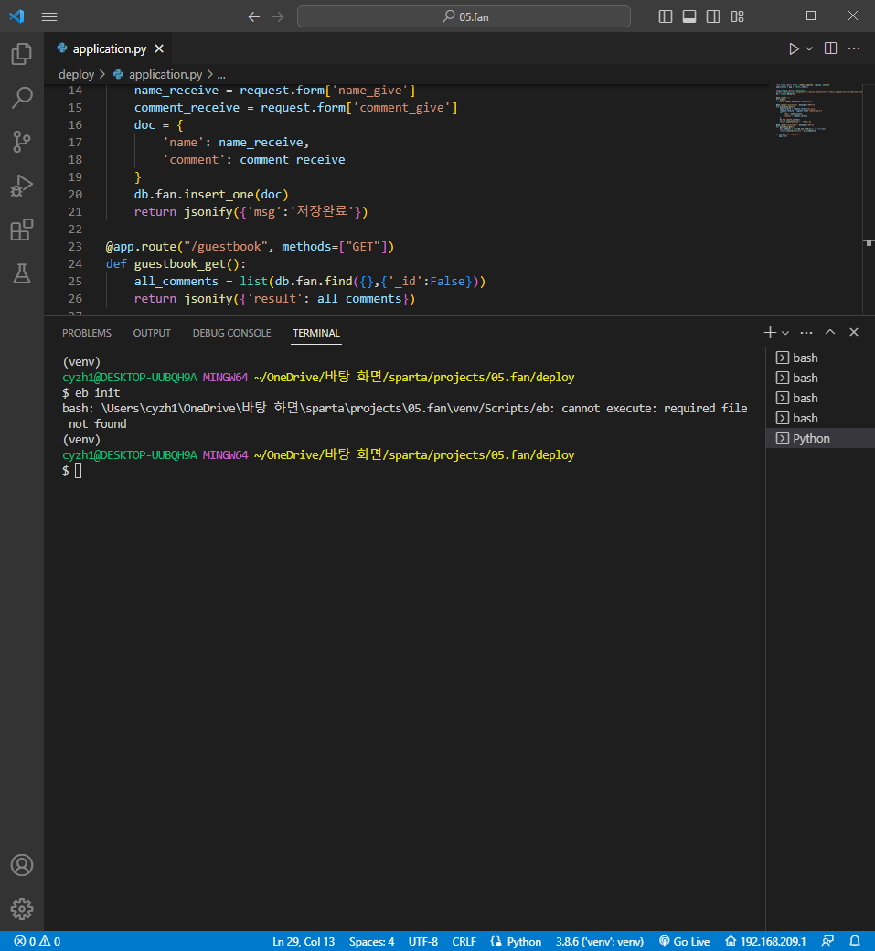Change file encoding UTF-8 in status bar
This screenshot has height=951, width=875.
click(x=422, y=941)
